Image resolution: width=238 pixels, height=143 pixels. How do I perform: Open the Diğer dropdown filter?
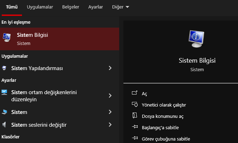[x=121, y=7]
